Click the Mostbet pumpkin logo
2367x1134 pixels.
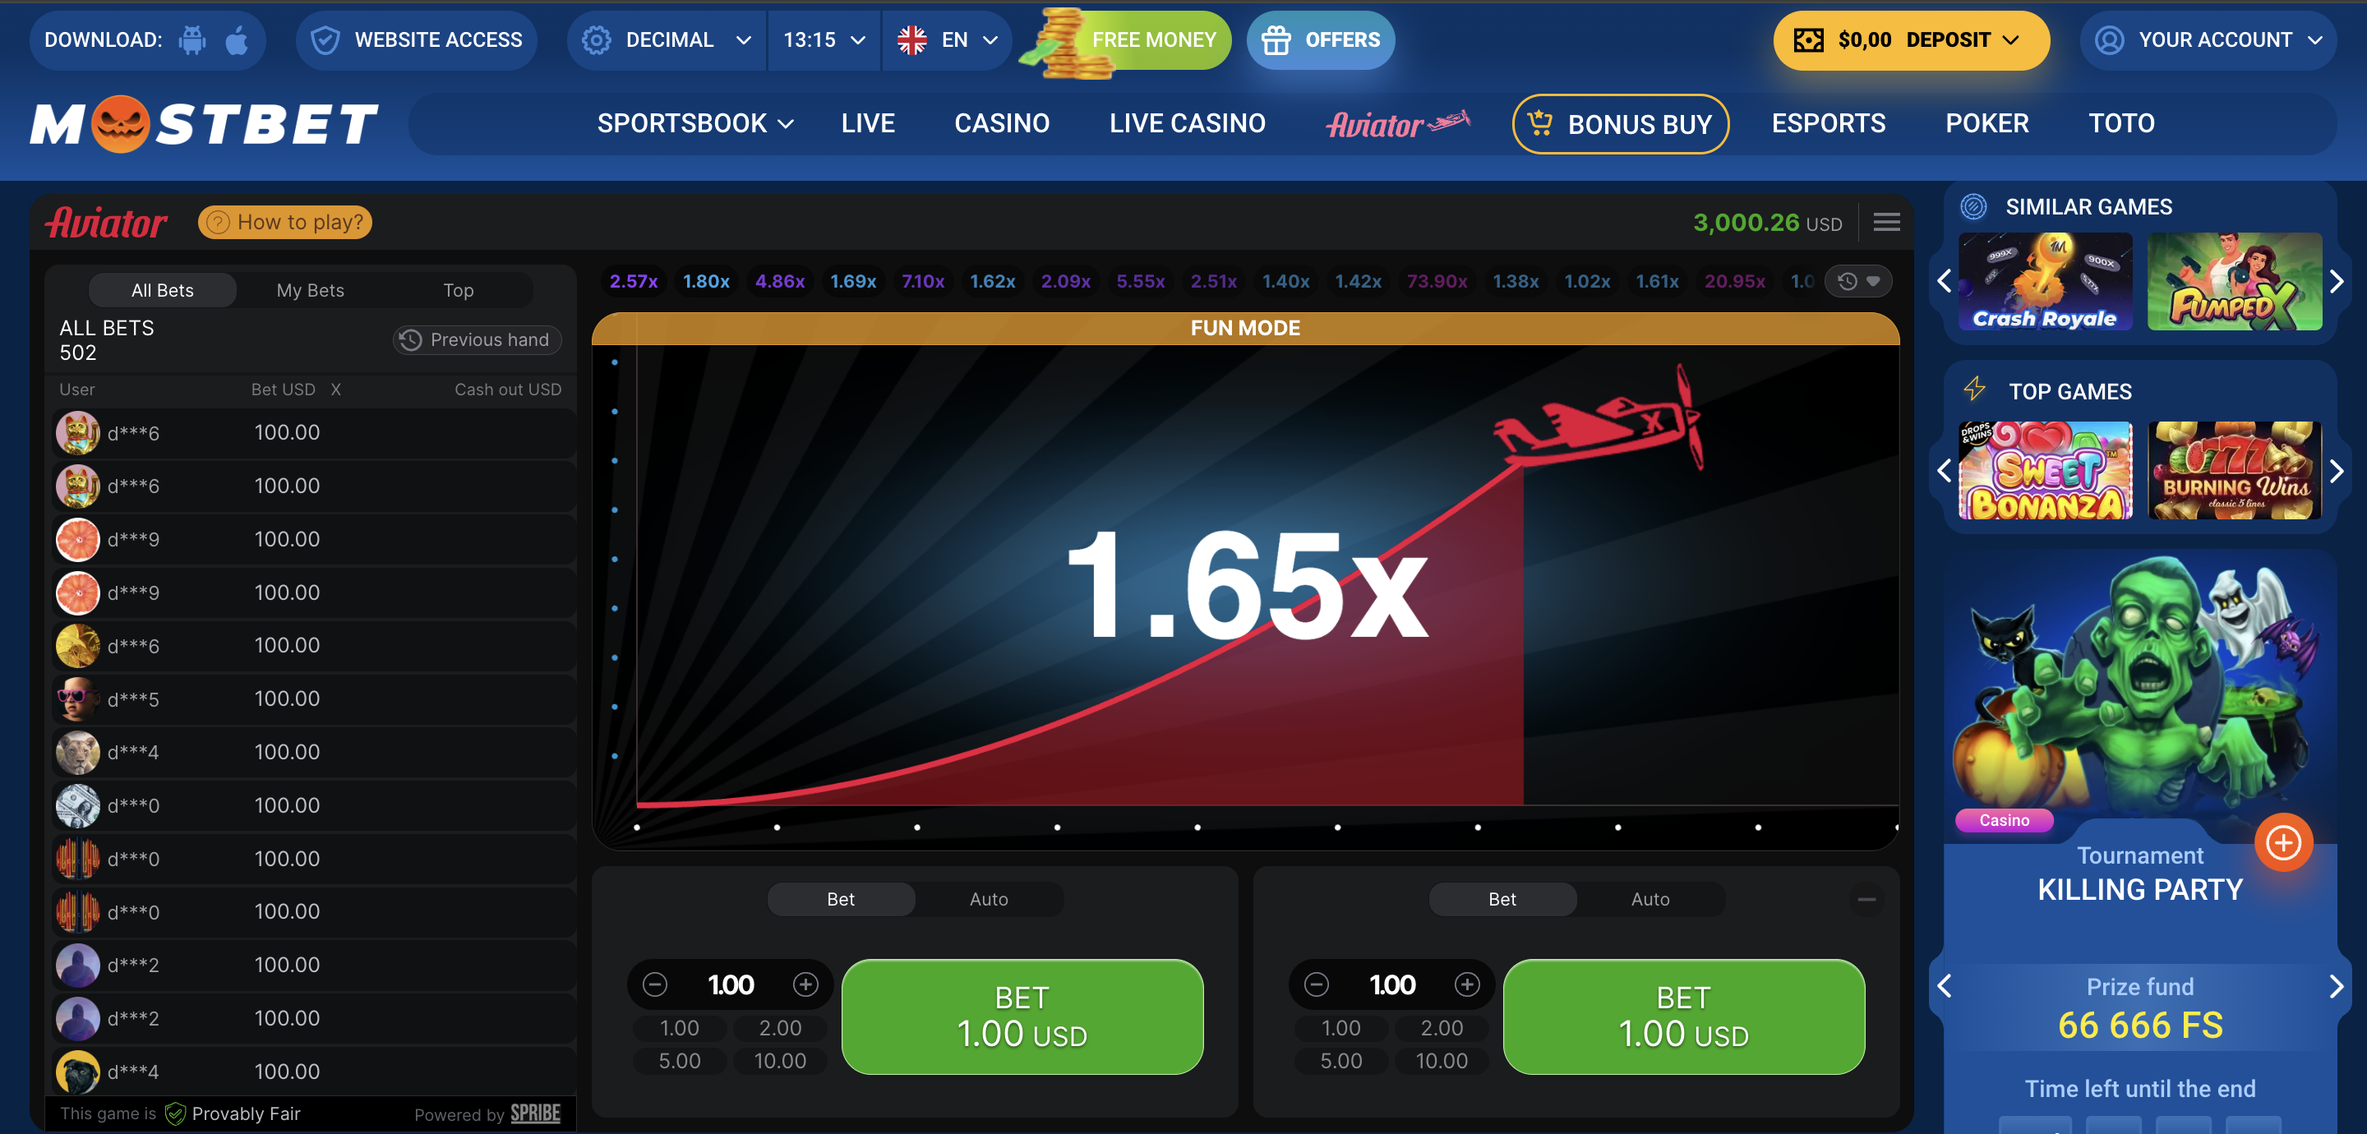120,124
